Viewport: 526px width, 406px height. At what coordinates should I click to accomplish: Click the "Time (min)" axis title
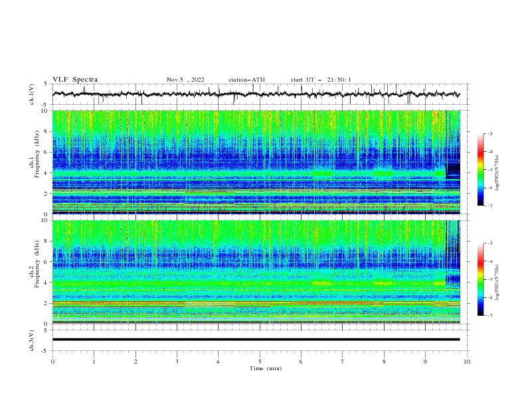tap(266, 368)
